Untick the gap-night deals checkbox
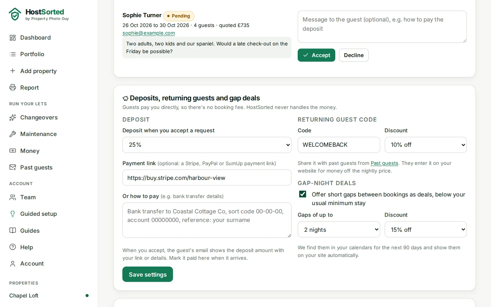491x307 pixels. [x=303, y=194]
